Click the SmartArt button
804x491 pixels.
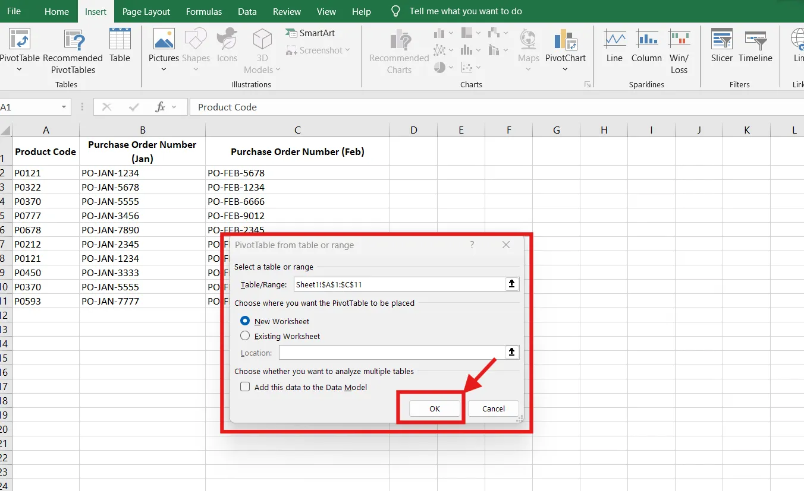tap(310, 33)
